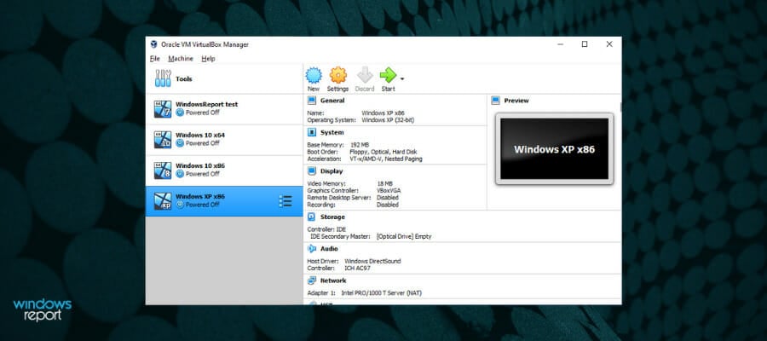Click the Boot Order Floppy, Optical, Hard Disk value
The image size is (767, 341).
click(383, 152)
